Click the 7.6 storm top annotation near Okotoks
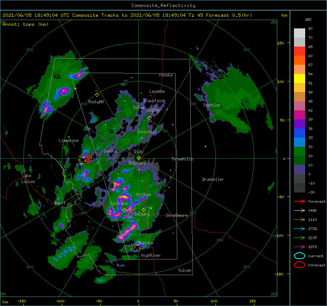Screen dimensions: 327x306 [137, 248]
